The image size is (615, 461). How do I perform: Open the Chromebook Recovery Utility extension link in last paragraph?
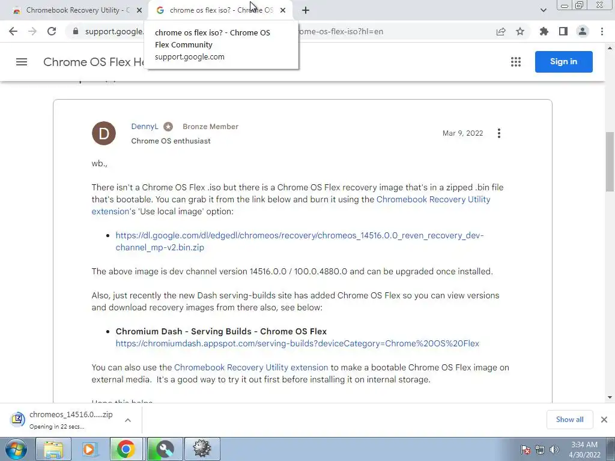tap(251, 367)
